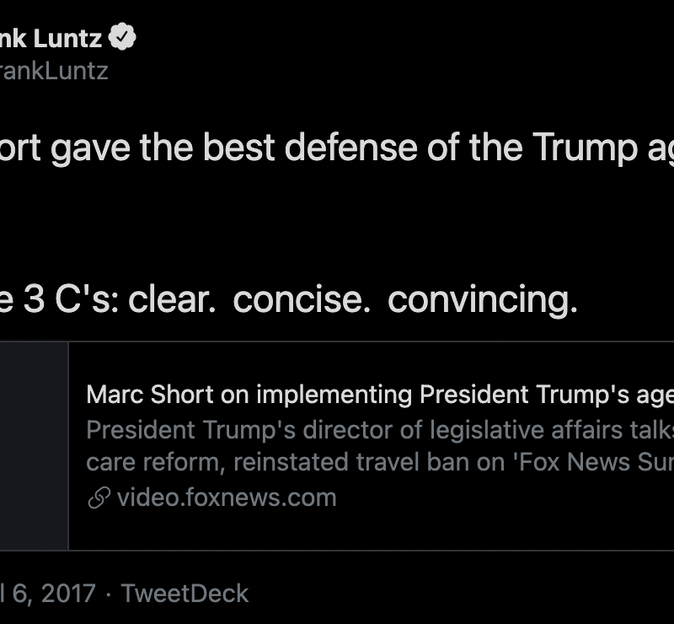Screen dimensions: 674x624
Task: Click the tweet line about best defense
Action: point(337,148)
